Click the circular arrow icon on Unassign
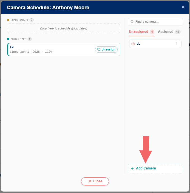Image resolution: width=190 pixels, height=193 pixels. click(99, 49)
